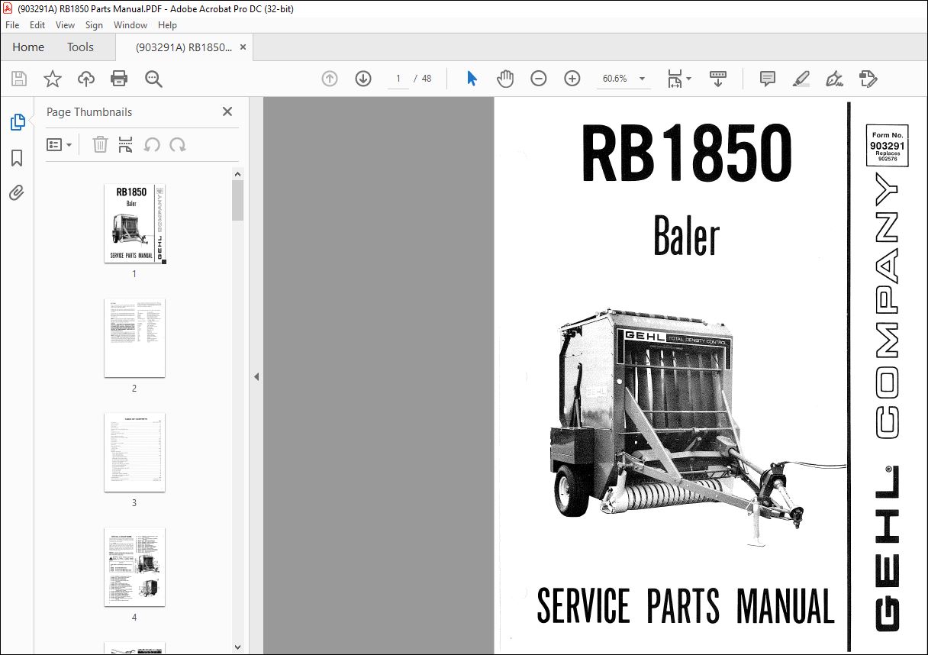Screen dimensions: 928x655
Task: Show the Page Thumbnails sidebar icon
Action: 17,122
